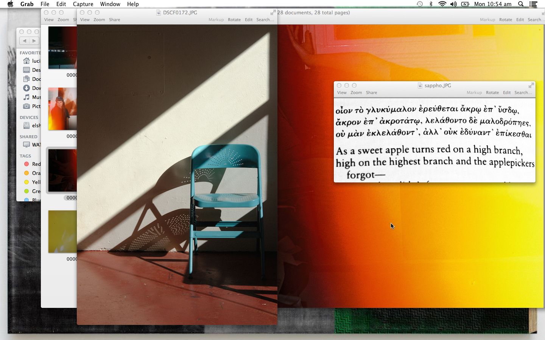
Task: Enter full screen on sappho.JPG window
Action: click(531, 85)
